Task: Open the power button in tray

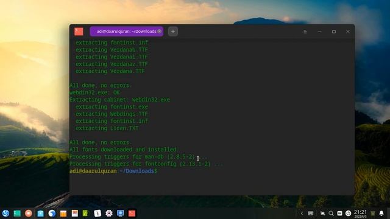Action: pos(348,213)
